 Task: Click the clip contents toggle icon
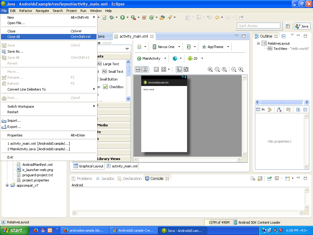(x=186, y=69)
